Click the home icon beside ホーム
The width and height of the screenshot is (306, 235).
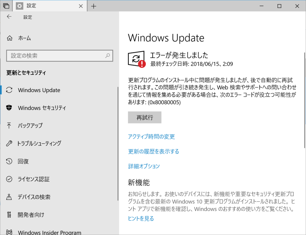[10, 38]
